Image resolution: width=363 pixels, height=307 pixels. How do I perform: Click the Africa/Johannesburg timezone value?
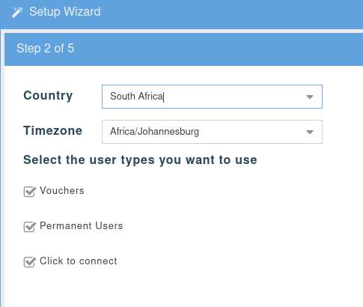pyautogui.click(x=154, y=132)
